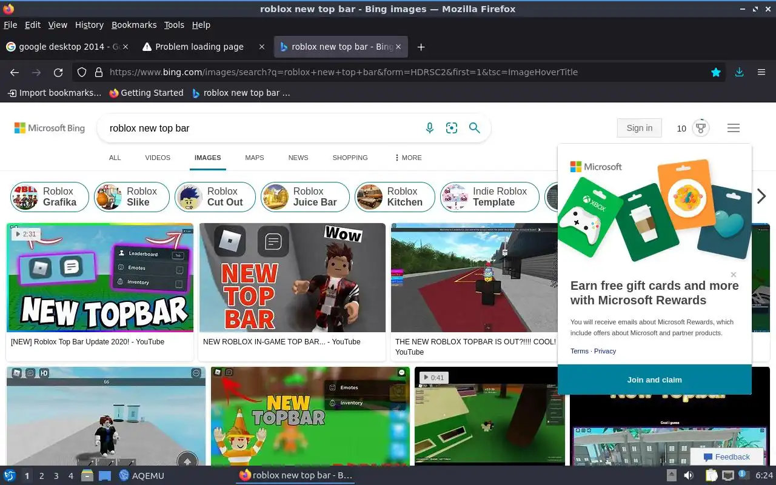Click the shield tracking protection icon

[x=82, y=72]
